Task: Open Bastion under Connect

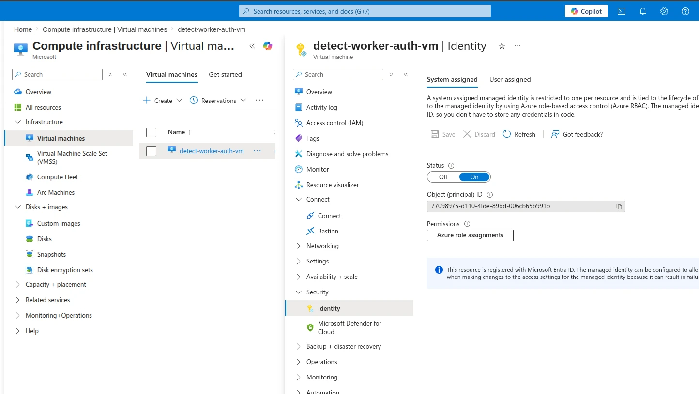Action: tap(328, 231)
